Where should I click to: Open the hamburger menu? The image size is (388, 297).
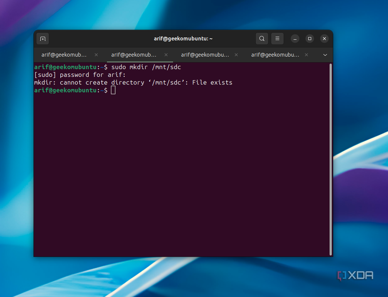tap(277, 38)
